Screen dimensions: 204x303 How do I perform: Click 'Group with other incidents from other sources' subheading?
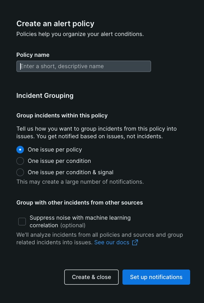click(x=80, y=203)
